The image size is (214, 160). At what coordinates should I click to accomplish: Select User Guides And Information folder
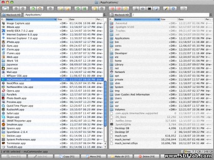[x=161, y=94]
